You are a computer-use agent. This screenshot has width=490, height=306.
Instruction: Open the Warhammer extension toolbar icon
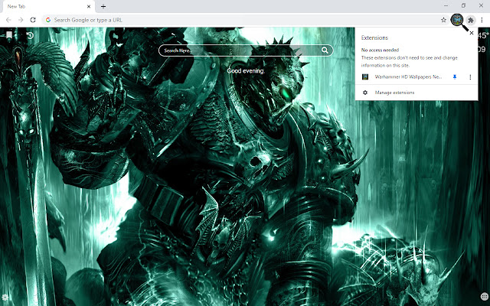457,20
